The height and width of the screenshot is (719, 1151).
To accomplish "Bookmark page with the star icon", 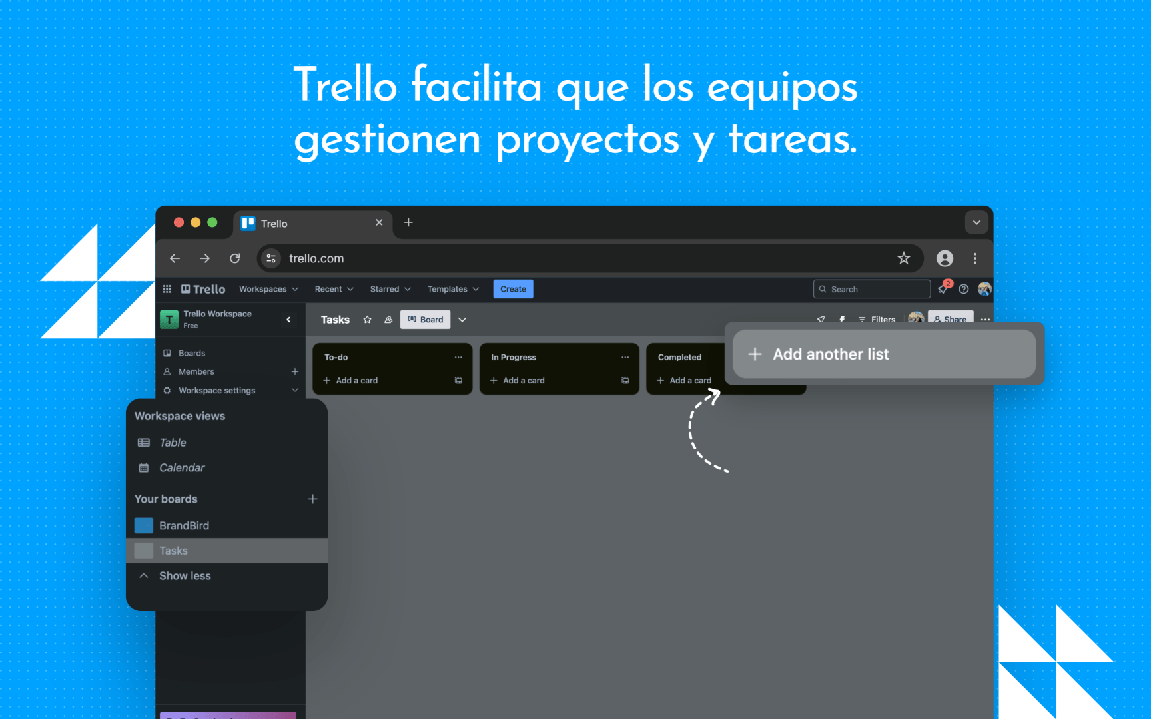I will tap(903, 258).
